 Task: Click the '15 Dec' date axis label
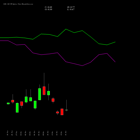(61, 133)
